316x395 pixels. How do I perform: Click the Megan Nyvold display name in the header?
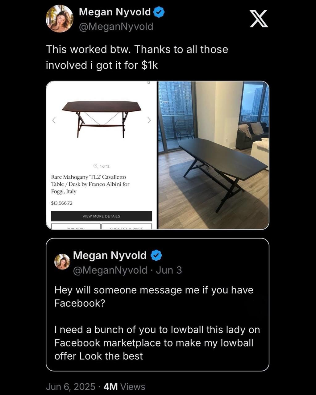pos(115,12)
